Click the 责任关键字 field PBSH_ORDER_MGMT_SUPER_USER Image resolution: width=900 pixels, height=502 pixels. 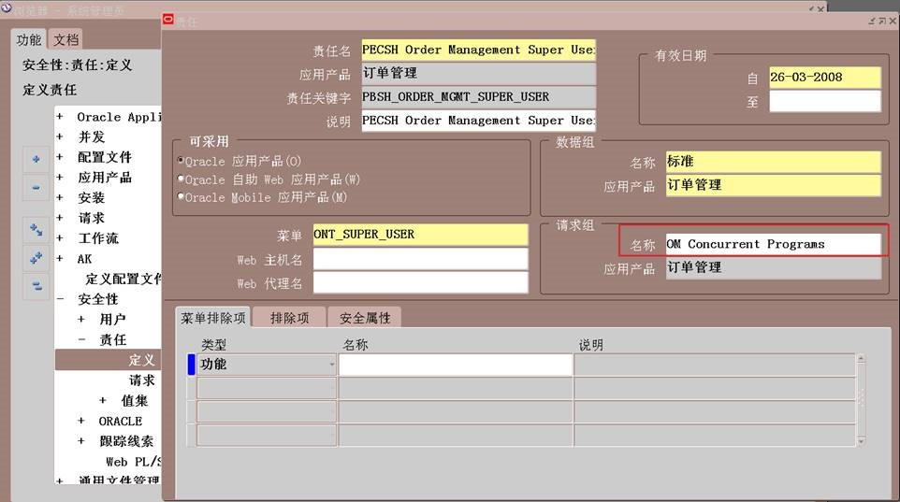pos(479,97)
